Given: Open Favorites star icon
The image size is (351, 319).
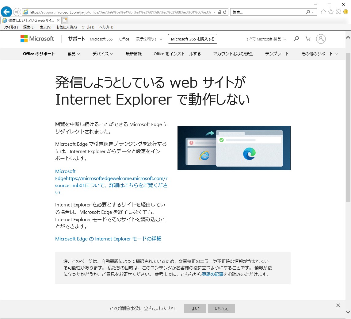Looking at the screenshot, I should click(x=331, y=12).
